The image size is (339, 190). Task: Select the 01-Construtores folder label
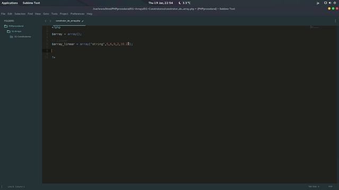[x=22, y=37]
